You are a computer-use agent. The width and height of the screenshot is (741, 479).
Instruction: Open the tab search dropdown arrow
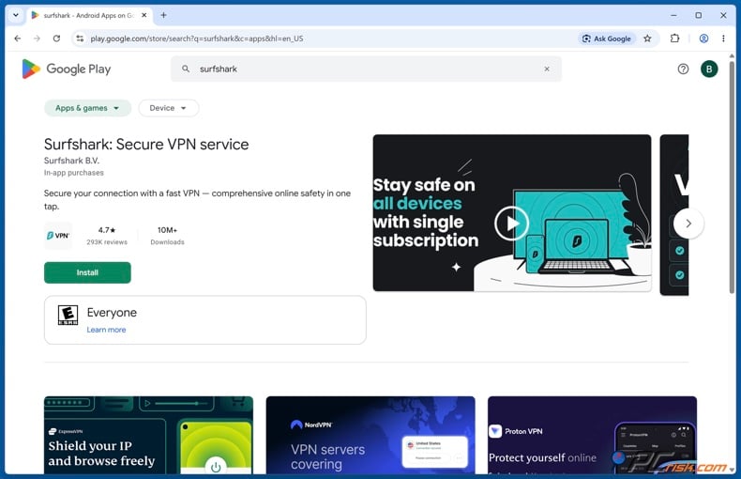coord(16,15)
